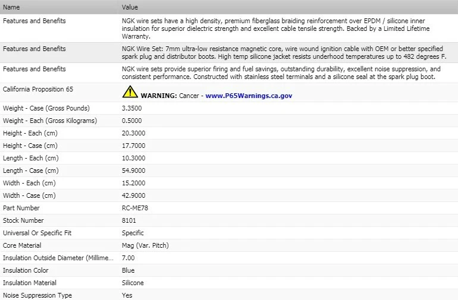Select the value Mag (Var. Pitch)
Image resolution: width=458 pixels, height=300 pixels.
tap(145, 245)
